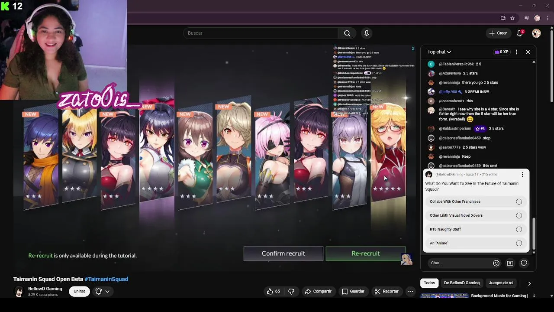The height and width of the screenshot is (312, 554).
Task: Open the 0 XP crown badge
Action: (x=502, y=52)
